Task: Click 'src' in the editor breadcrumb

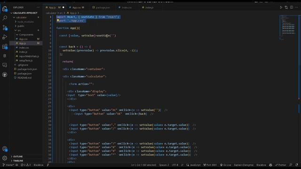Action: (61, 13)
